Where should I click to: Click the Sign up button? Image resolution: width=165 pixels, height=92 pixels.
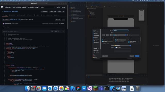(x=63, y=7)
